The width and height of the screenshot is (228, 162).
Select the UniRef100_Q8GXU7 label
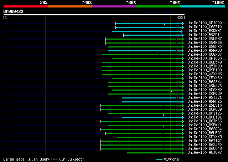click(x=204, y=55)
